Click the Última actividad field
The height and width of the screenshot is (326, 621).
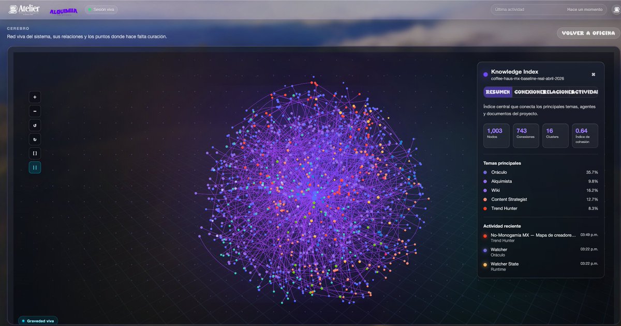[549, 9]
